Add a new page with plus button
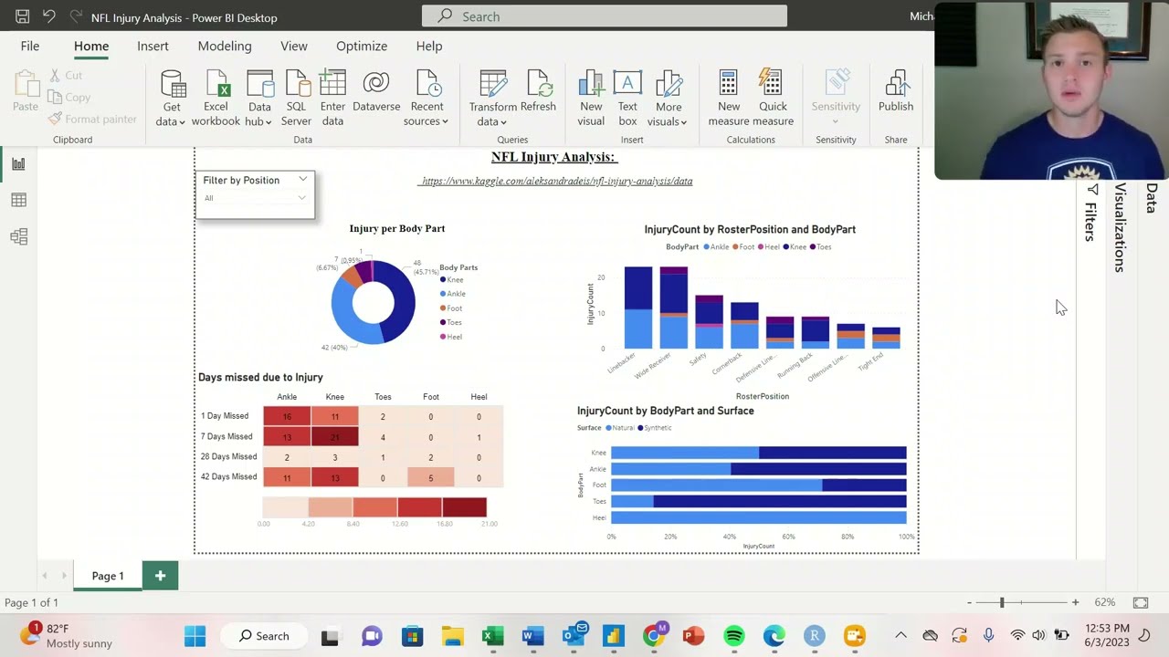The width and height of the screenshot is (1169, 657). pos(160,576)
